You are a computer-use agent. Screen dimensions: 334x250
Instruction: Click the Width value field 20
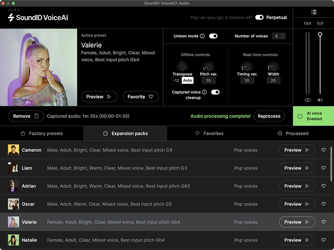273,80
